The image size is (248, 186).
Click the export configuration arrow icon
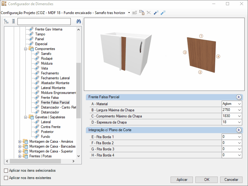click(x=163, y=13)
